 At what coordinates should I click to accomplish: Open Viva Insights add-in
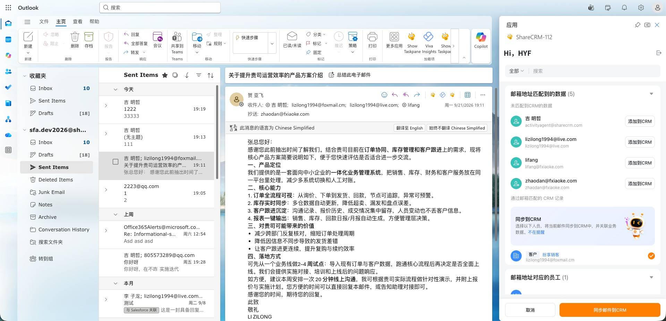(429, 43)
